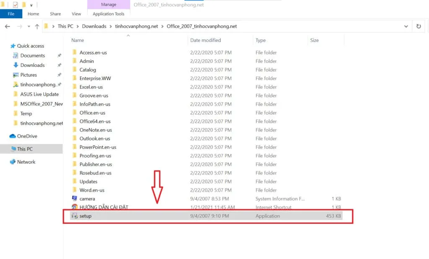429x259 pixels.
Task: Click the setup application icon
Action: coord(75,216)
